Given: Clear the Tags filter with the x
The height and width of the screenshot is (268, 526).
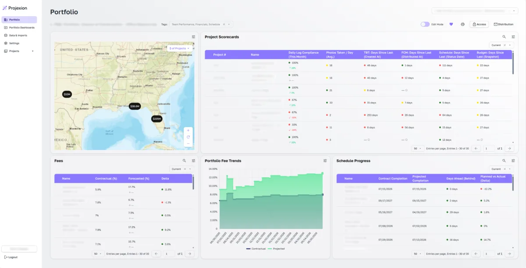Looking at the screenshot, I should [224, 25].
